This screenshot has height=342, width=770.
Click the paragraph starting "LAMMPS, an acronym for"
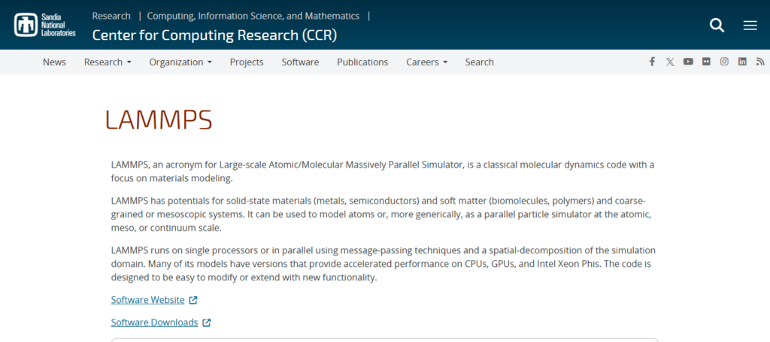tap(383, 171)
